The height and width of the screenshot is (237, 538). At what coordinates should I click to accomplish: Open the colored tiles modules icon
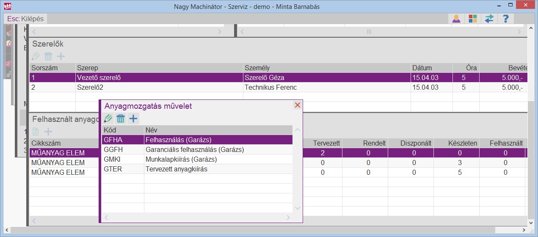(x=473, y=19)
